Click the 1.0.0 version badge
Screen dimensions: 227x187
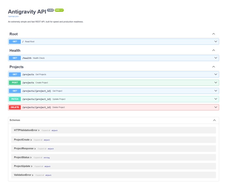(50, 10)
